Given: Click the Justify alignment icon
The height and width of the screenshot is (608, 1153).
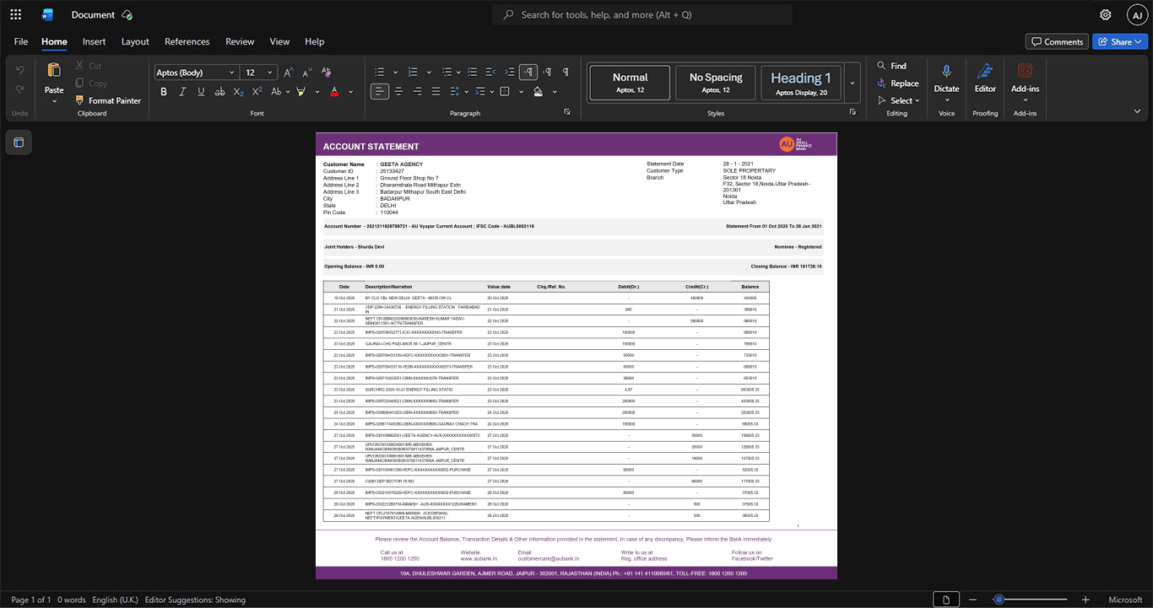Looking at the screenshot, I should click(x=436, y=91).
